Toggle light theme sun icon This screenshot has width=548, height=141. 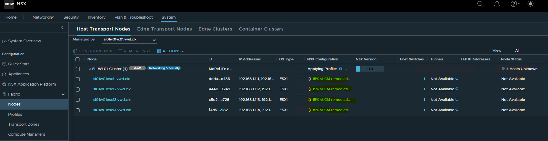(530, 4)
